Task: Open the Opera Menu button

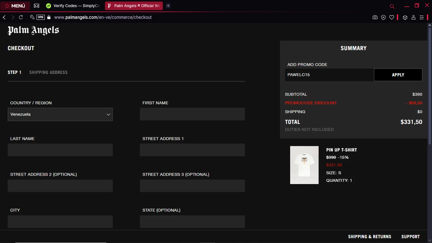Action: click(x=15, y=6)
